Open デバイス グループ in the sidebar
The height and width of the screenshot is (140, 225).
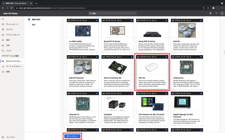(12, 35)
